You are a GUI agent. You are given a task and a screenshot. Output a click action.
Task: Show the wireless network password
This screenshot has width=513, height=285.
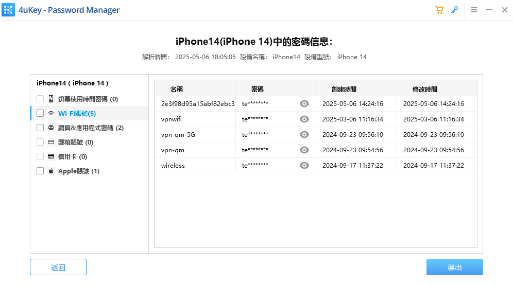click(304, 165)
